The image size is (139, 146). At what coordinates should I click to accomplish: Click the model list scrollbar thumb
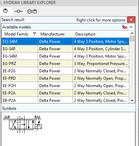(x=132, y=39)
